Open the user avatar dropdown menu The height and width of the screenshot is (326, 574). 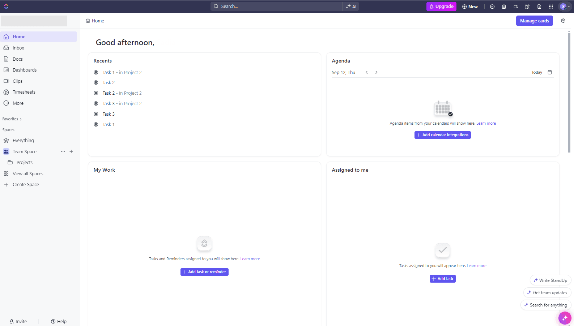click(565, 7)
